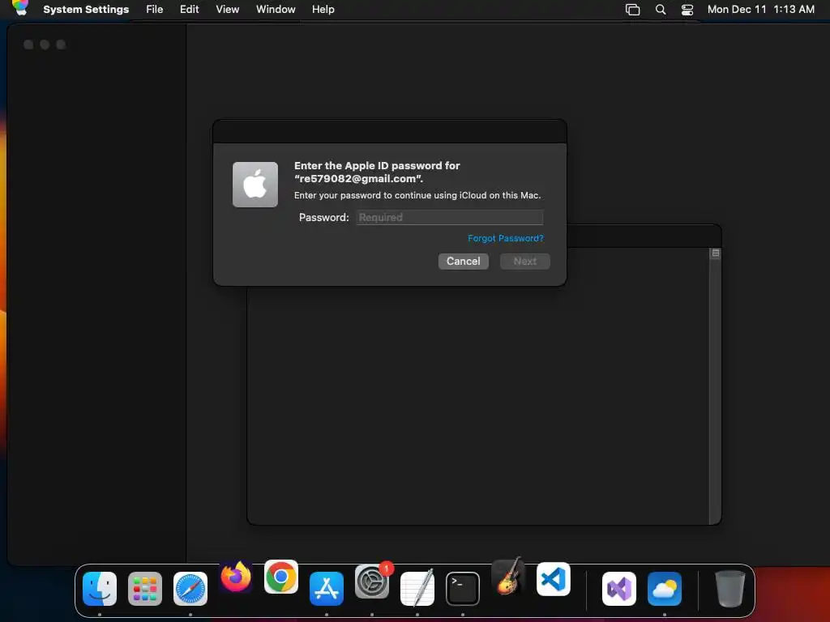Open the Help menu
Image resolution: width=830 pixels, height=622 pixels.
click(x=323, y=10)
